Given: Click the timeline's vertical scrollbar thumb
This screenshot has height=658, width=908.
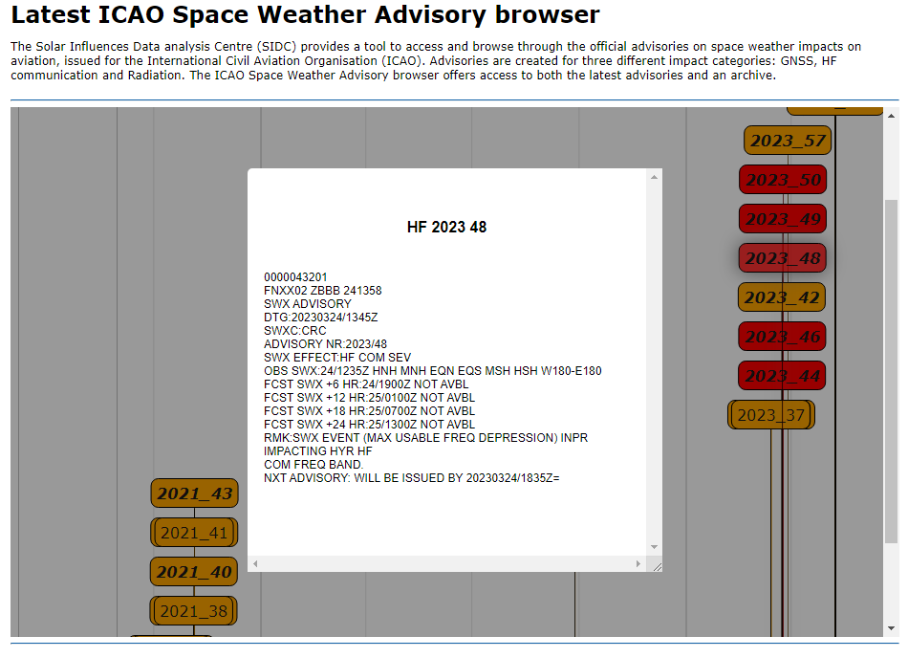Looking at the screenshot, I should click(891, 371).
